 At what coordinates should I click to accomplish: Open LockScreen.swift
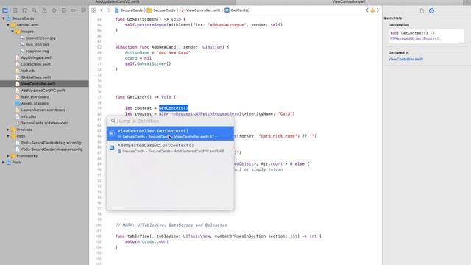tap(35, 64)
